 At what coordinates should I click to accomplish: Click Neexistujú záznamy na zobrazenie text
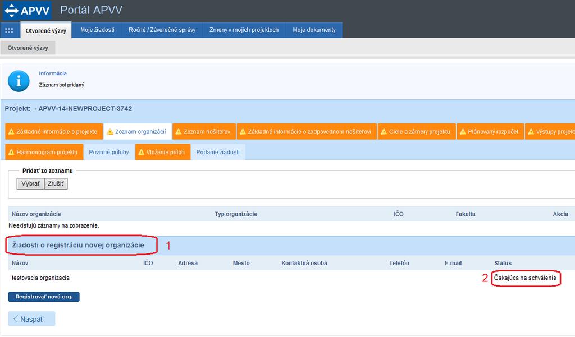(53, 225)
